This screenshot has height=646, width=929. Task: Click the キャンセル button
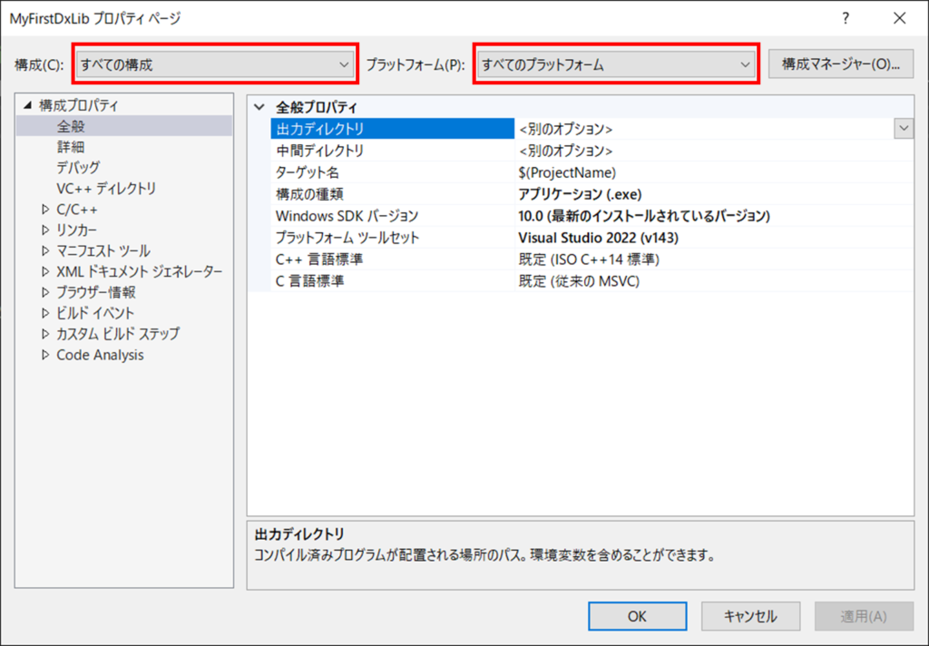pyautogui.click(x=750, y=616)
